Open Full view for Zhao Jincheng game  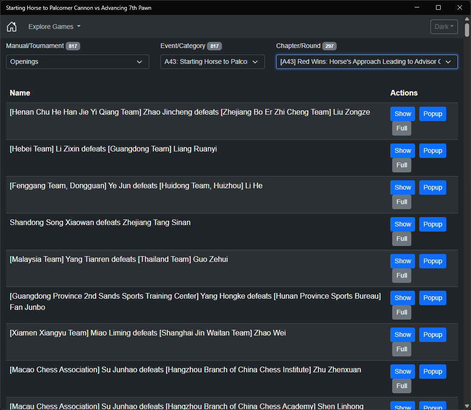[x=402, y=129]
